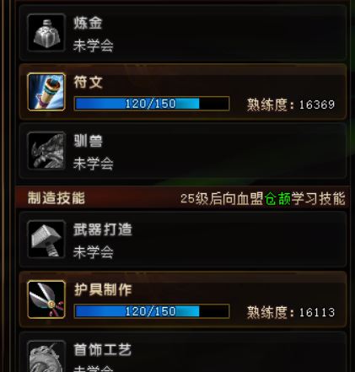Viewport: 355px width, 372px height.
Task: Click the 护具制作 120/150 progress bar
Action: pyautogui.click(x=152, y=311)
